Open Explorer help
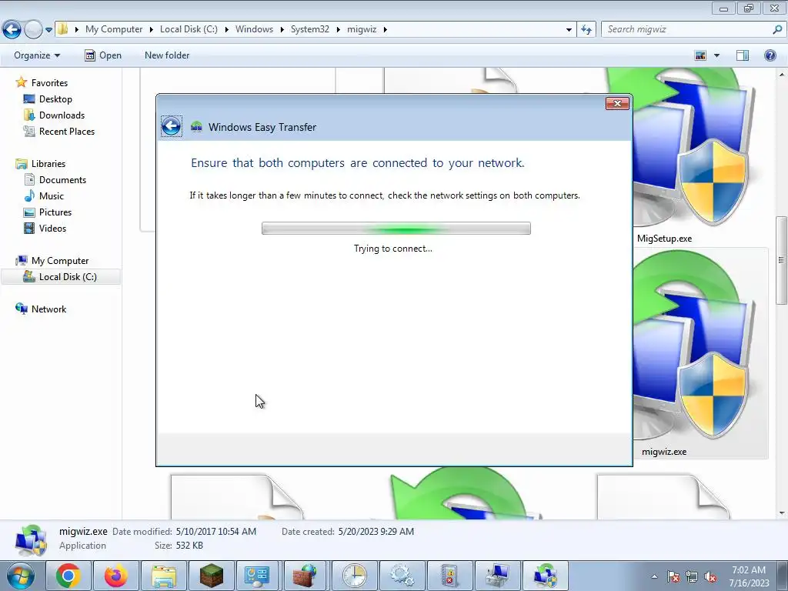Viewport: 788px width, 591px height. 770,55
